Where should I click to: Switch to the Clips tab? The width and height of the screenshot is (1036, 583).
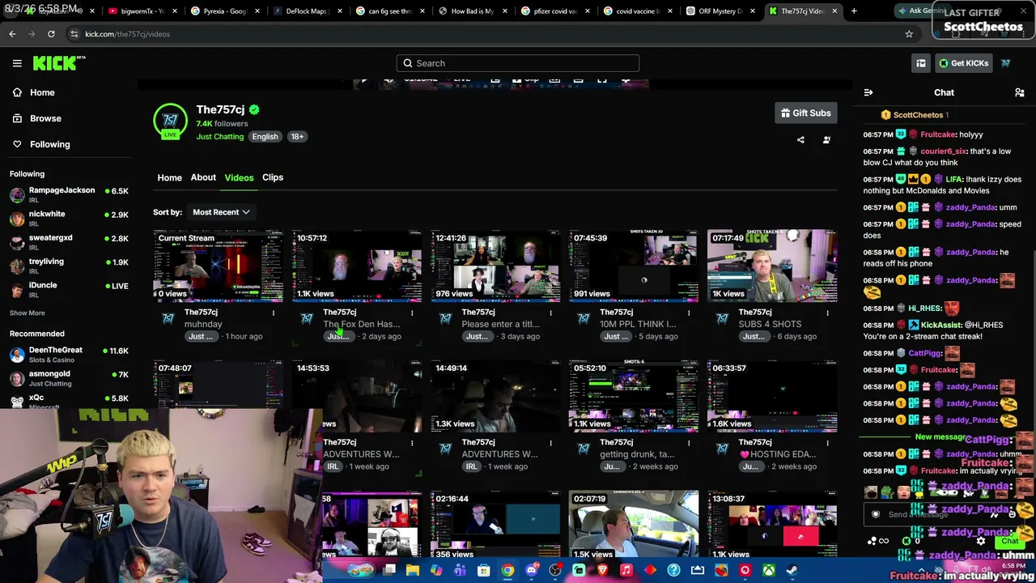pyautogui.click(x=273, y=177)
